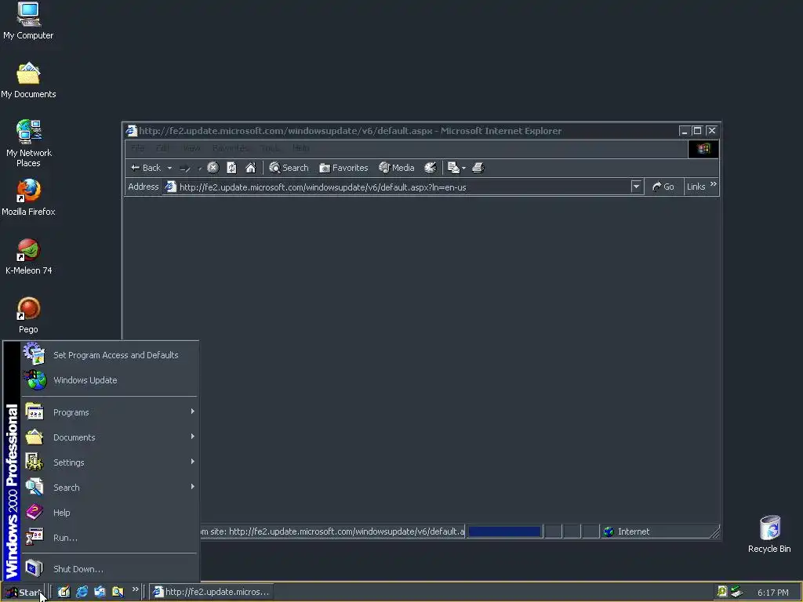
Task: Refresh the page using the Refresh icon
Action: [x=231, y=168]
